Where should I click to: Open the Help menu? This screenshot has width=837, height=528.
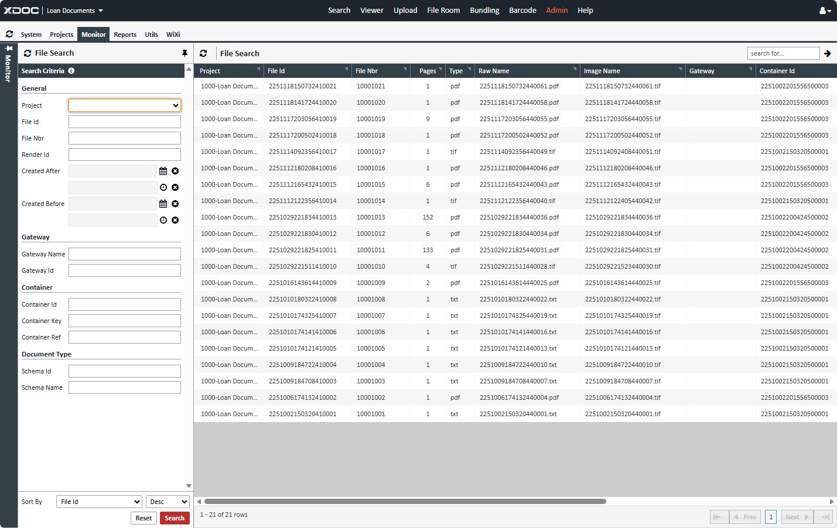[585, 11]
